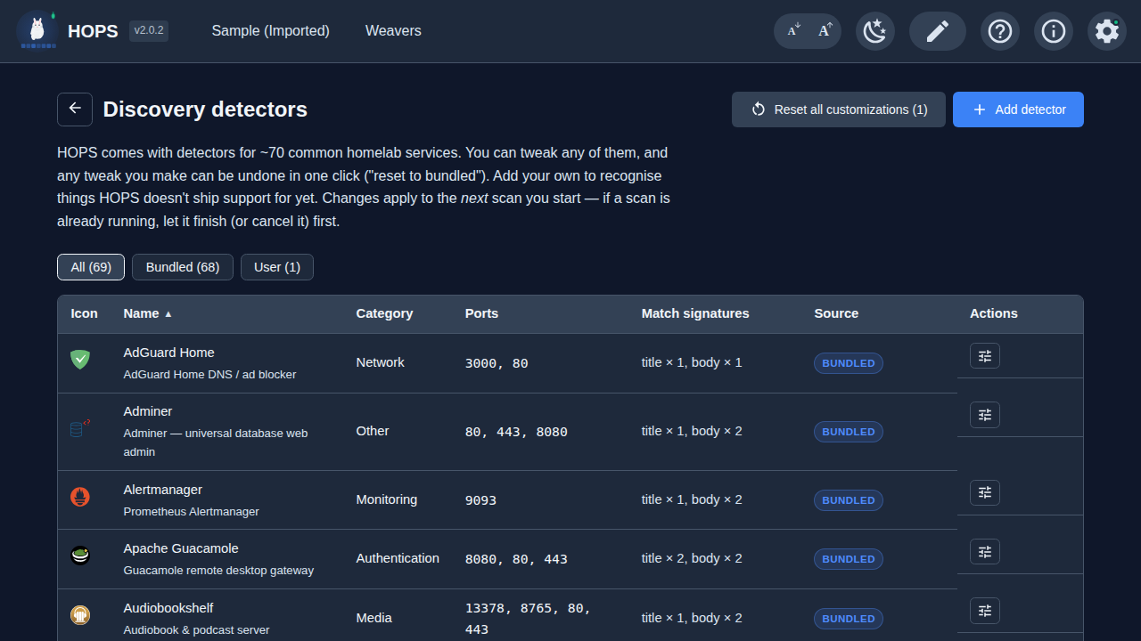Image resolution: width=1141 pixels, height=641 pixels.
Task: Click BUNDLED badge in Audiobookshelf row
Action: pos(849,619)
